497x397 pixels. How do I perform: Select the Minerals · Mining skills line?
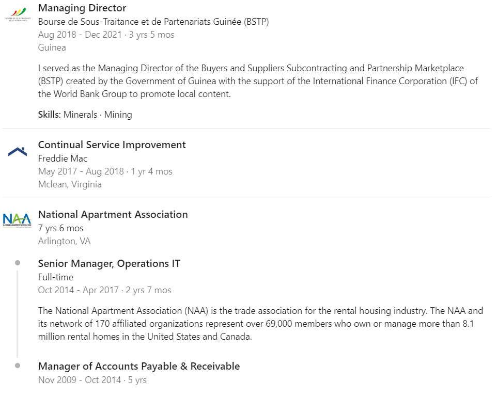[x=85, y=115]
